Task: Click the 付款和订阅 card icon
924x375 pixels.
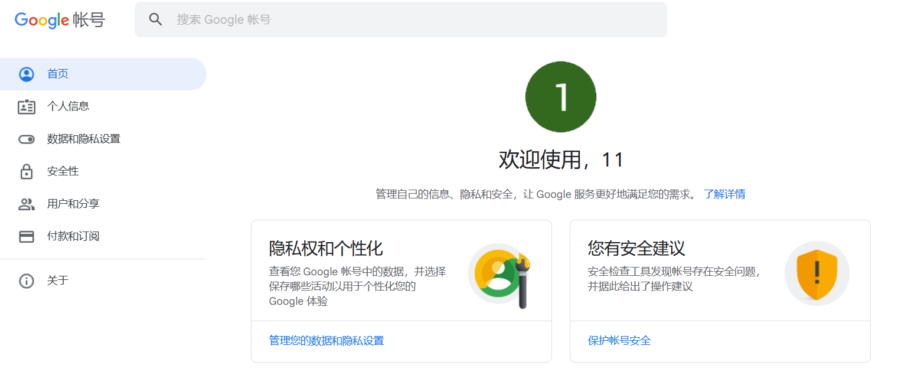Action: [x=27, y=237]
